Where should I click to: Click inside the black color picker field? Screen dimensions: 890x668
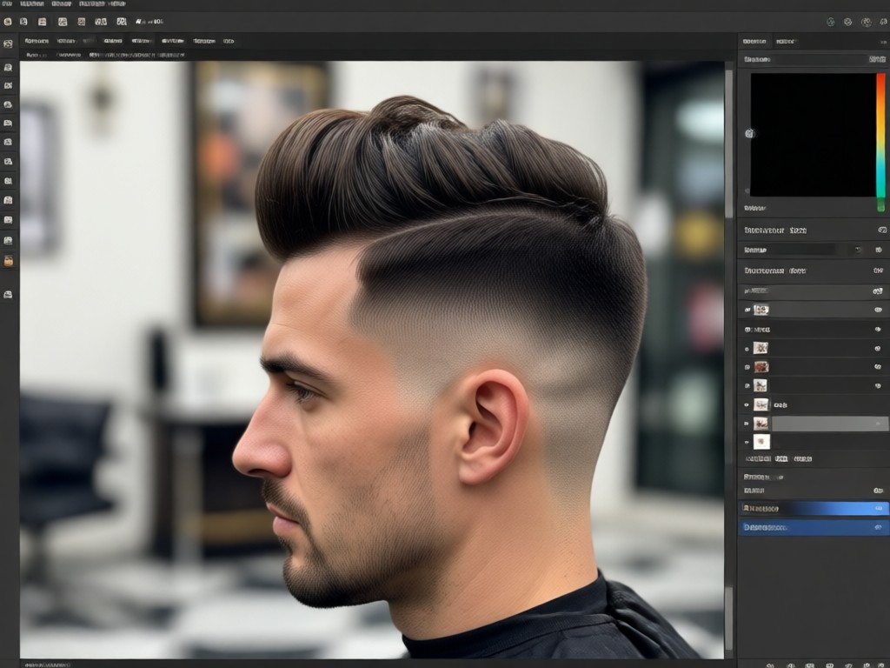(x=813, y=135)
